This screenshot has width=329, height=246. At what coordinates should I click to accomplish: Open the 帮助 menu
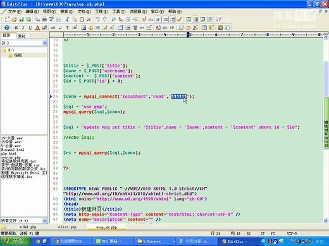[175, 11]
